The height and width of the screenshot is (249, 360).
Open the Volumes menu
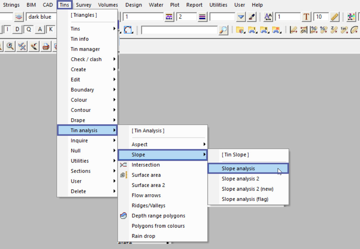click(x=108, y=5)
